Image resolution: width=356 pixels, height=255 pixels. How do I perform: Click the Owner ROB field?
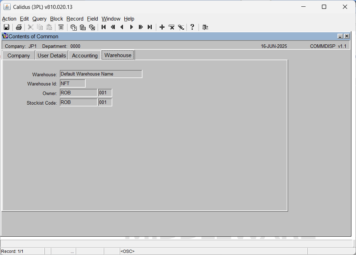click(79, 93)
